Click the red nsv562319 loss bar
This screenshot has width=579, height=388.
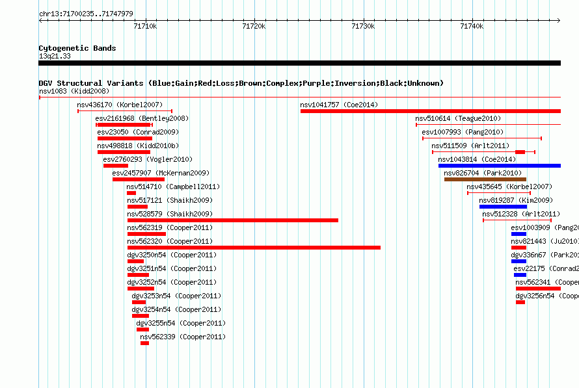pos(146,234)
